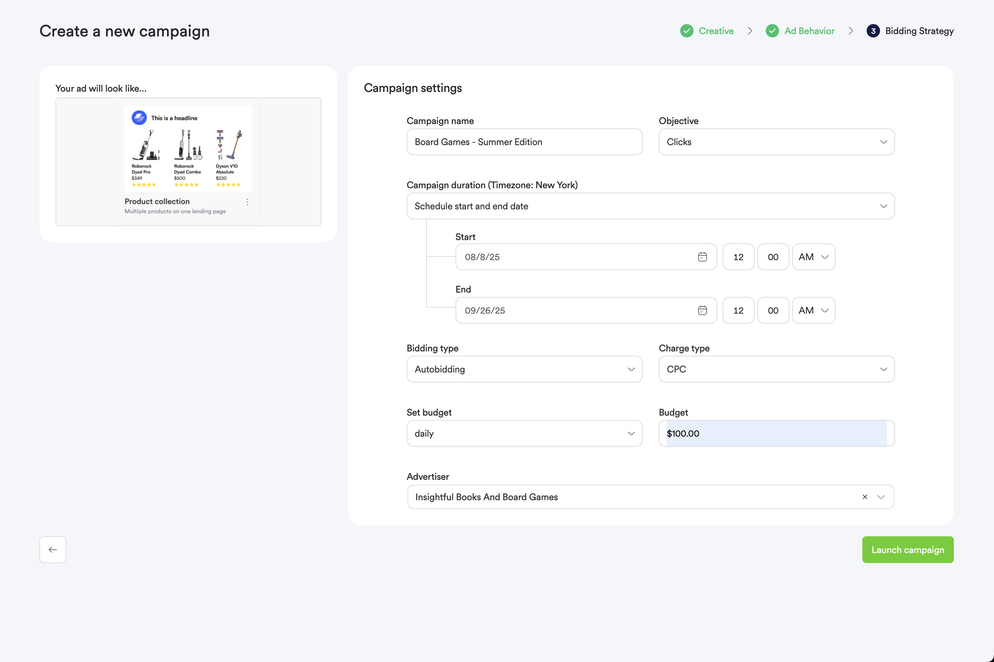Click the star rating under Dyson V10 Absolute

click(x=228, y=185)
